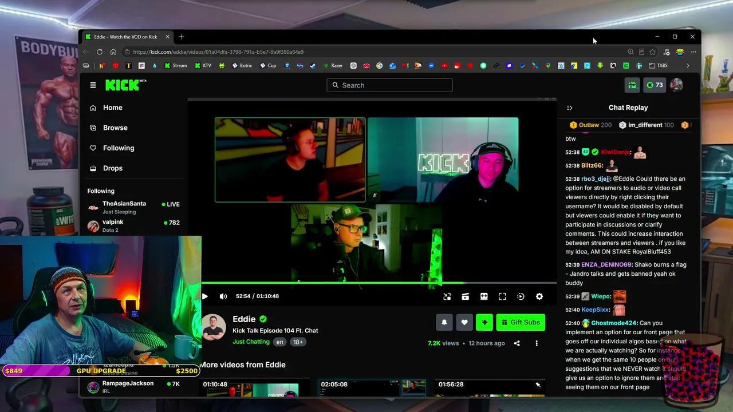Seek on the video progress bar
The image size is (733, 412).
click(x=379, y=283)
